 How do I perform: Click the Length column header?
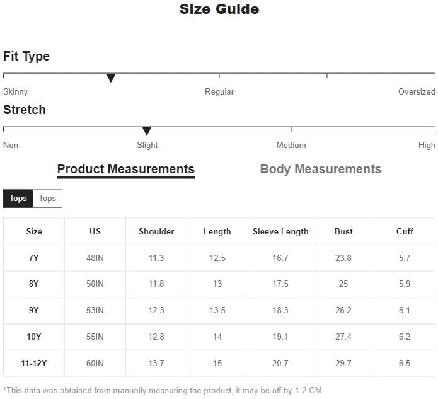click(x=217, y=231)
